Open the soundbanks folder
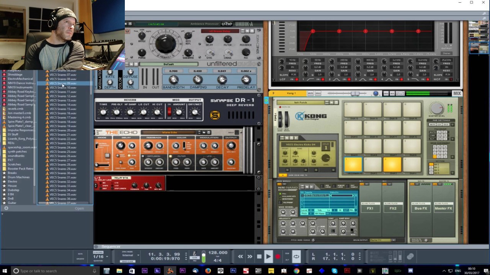Screen dimensions: 490x275 click(16, 156)
